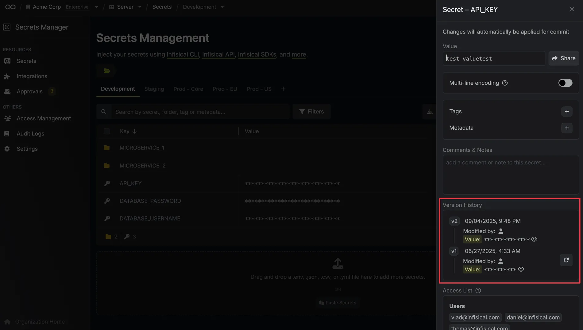The height and width of the screenshot is (330, 583).
Task: Click the masked value of DATABASE_USERNAME
Action: tap(292, 219)
